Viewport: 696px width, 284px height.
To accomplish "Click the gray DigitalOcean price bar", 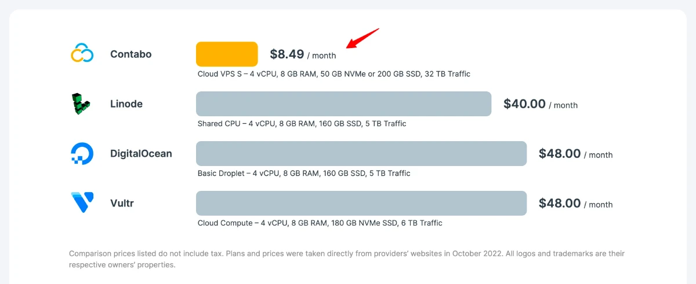I will pyautogui.click(x=361, y=153).
